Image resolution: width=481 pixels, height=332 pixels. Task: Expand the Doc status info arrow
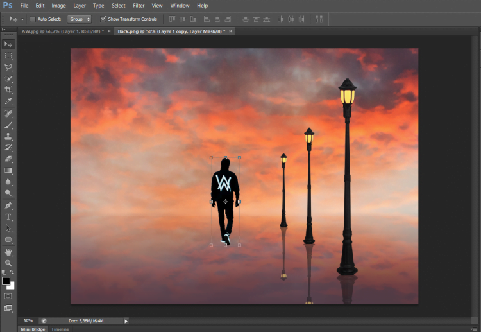coord(126,320)
